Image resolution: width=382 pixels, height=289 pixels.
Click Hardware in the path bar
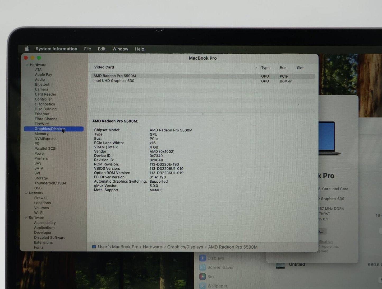pos(152,247)
